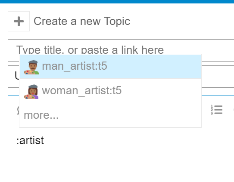This screenshot has width=234, height=182.
Task: Place the cursor after the :artist text
Action: tap(44, 140)
